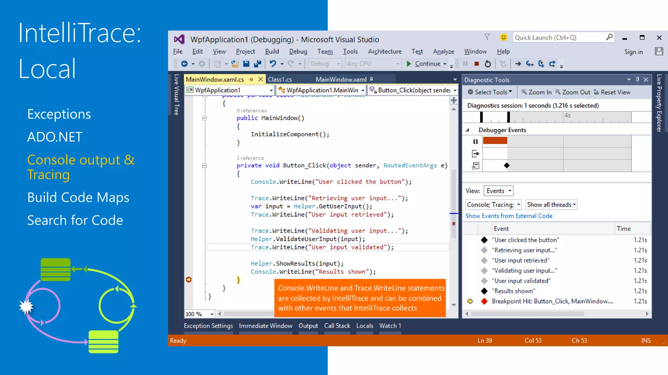The width and height of the screenshot is (668, 375).
Task: Close the MainWindow.xaml.cs tab
Action: point(260,79)
